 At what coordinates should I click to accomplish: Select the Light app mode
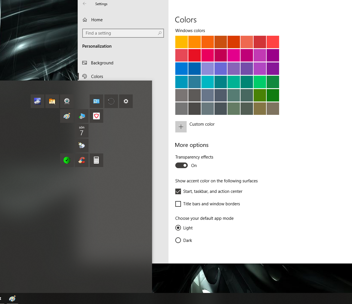[x=178, y=228]
